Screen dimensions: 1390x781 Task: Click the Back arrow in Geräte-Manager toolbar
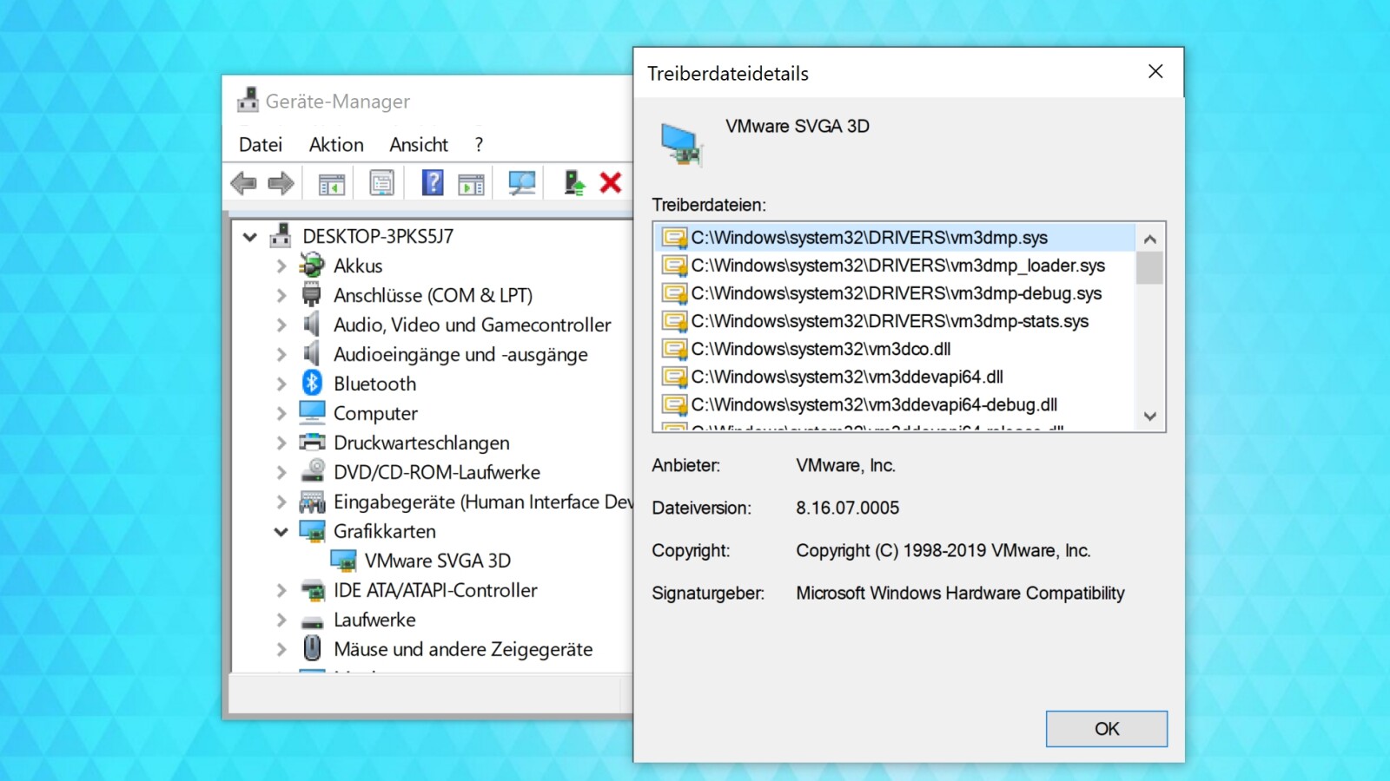pos(243,183)
